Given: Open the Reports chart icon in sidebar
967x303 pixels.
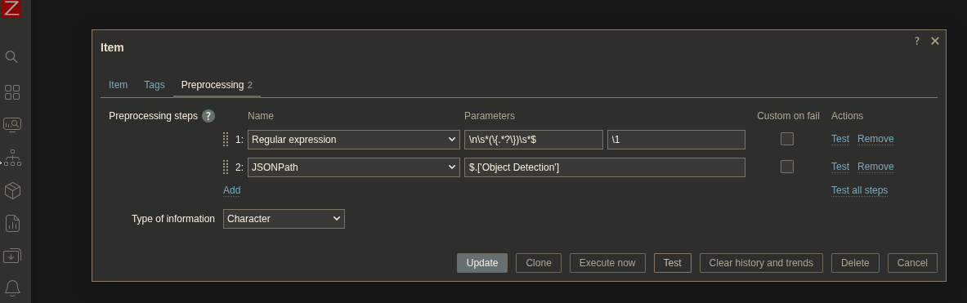Looking at the screenshot, I should [x=11, y=223].
